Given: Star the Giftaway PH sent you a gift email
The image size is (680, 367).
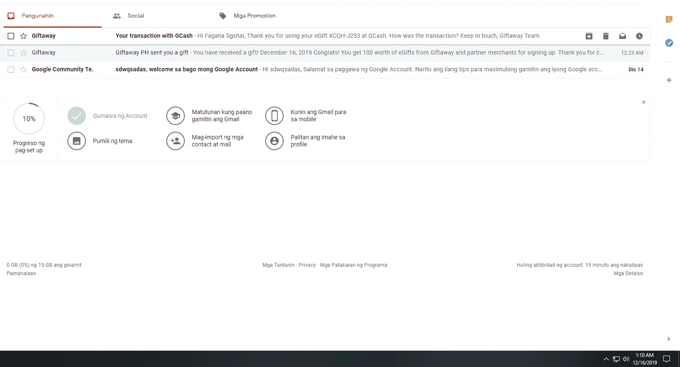Looking at the screenshot, I should (23, 53).
